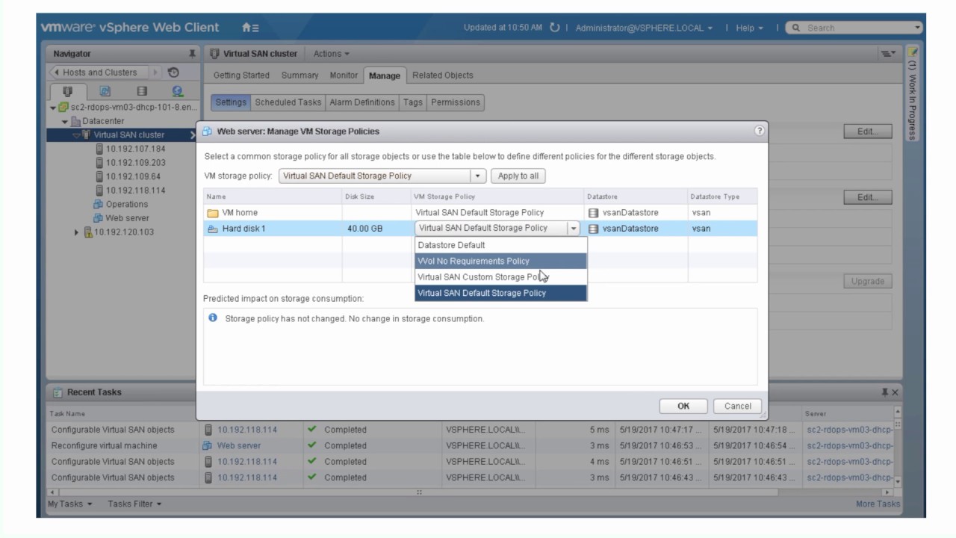
Task: Expand the 10.192.120.103 tree node
Action: point(77,232)
